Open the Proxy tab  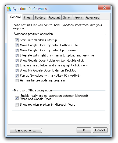click(x=78, y=17)
